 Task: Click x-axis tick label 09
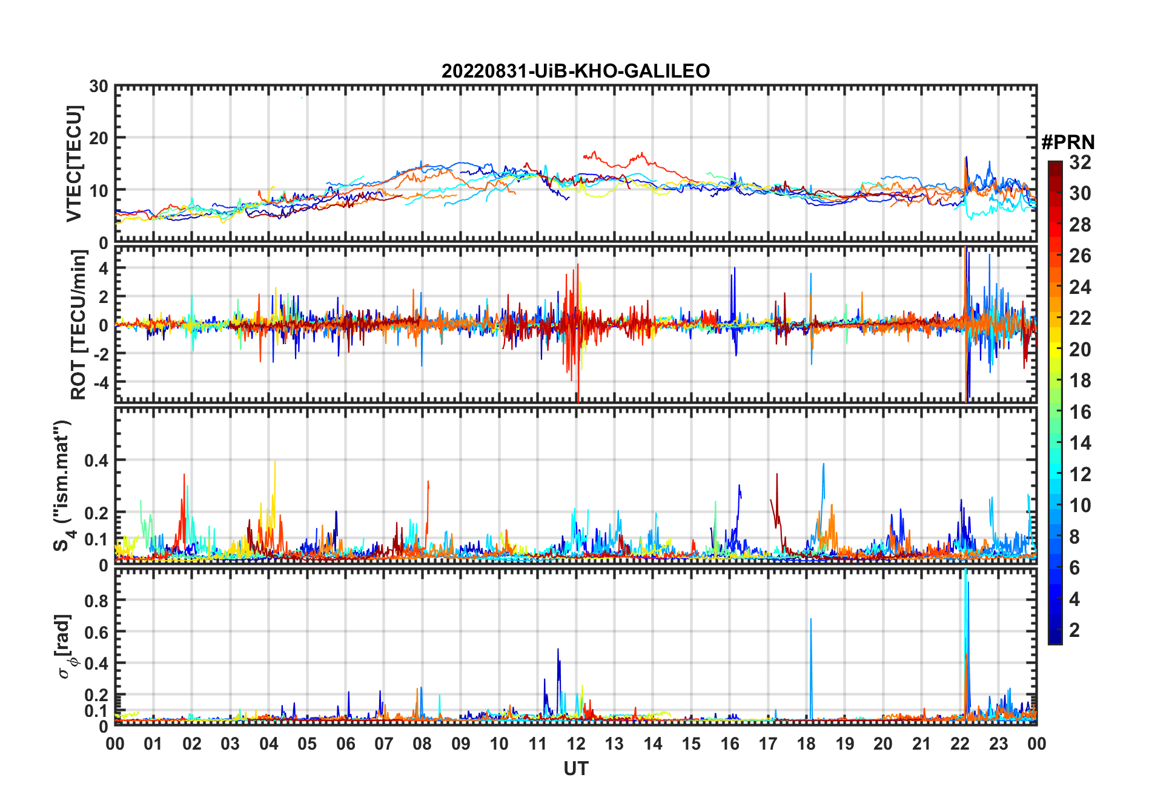coord(461,744)
